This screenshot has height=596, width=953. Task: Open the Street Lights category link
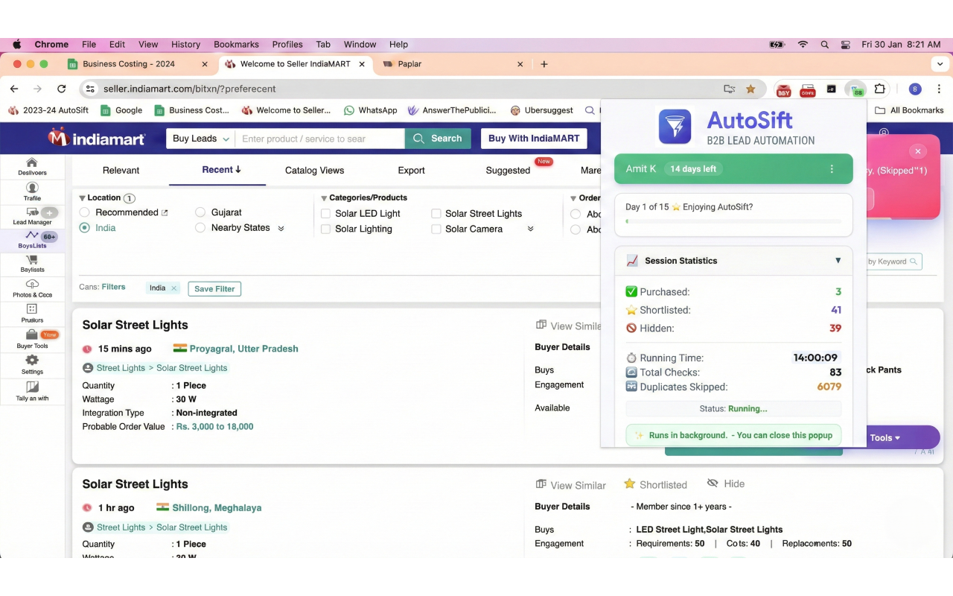(x=121, y=368)
